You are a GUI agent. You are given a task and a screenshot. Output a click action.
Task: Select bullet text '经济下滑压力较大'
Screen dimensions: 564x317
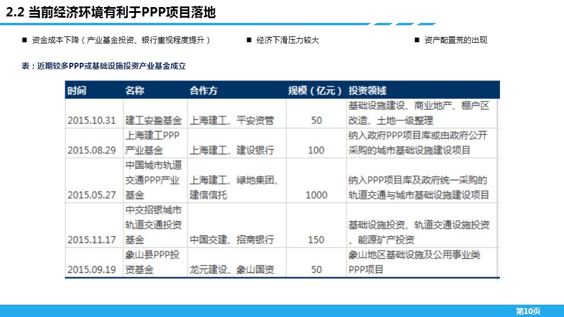(x=288, y=40)
